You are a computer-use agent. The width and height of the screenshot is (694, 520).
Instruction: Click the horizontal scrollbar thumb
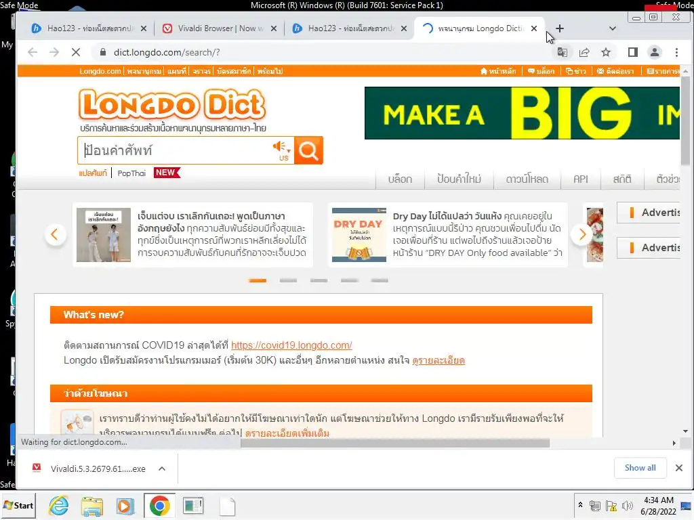point(395,443)
